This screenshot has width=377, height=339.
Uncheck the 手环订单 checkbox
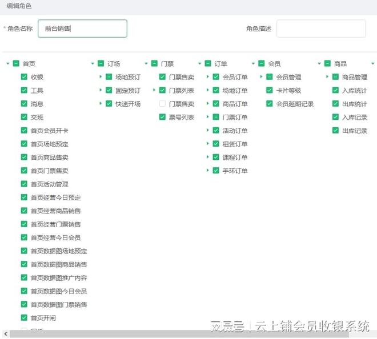click(216, 171)
